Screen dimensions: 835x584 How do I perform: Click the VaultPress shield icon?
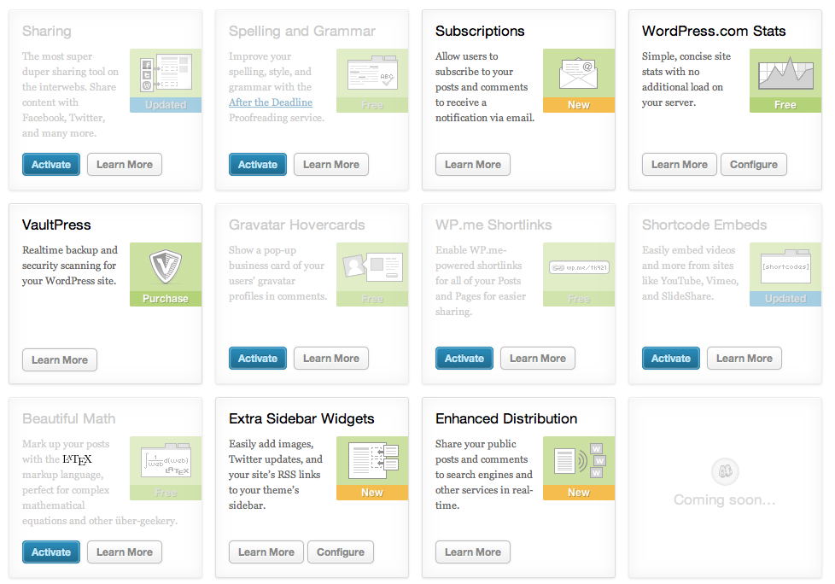tap(165, 267)
